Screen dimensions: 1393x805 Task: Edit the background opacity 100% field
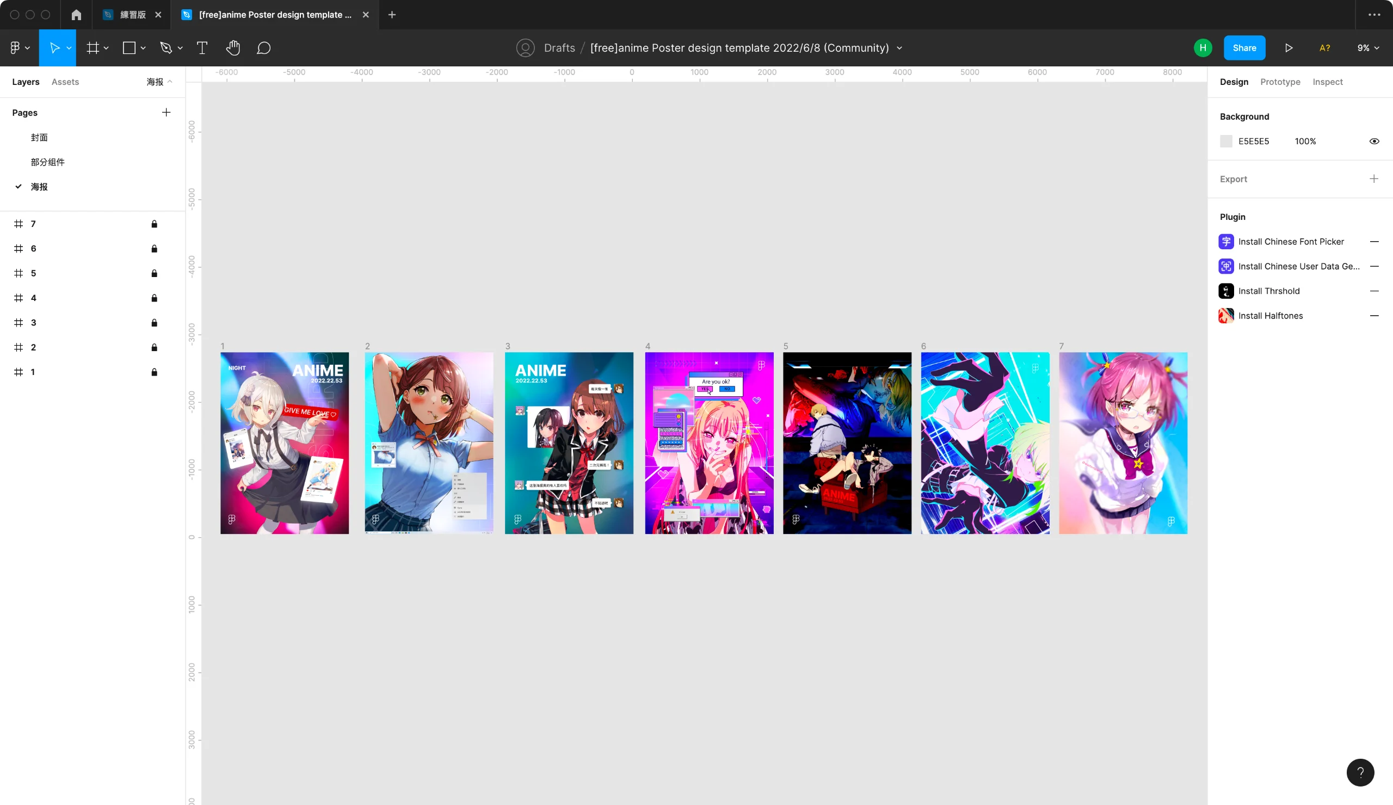pyautogui.click(x=1305, y=142)
